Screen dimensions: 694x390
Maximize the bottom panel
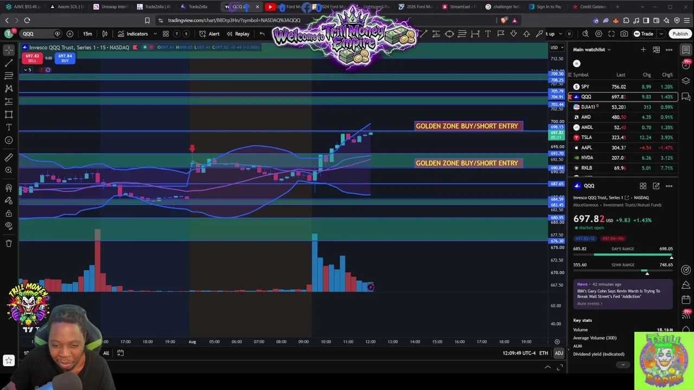point(560,367)
